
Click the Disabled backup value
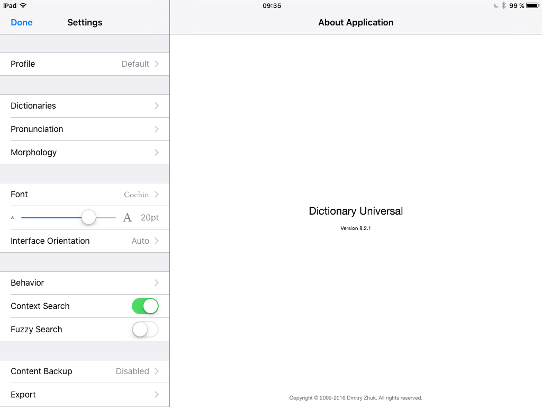point(132,371)
